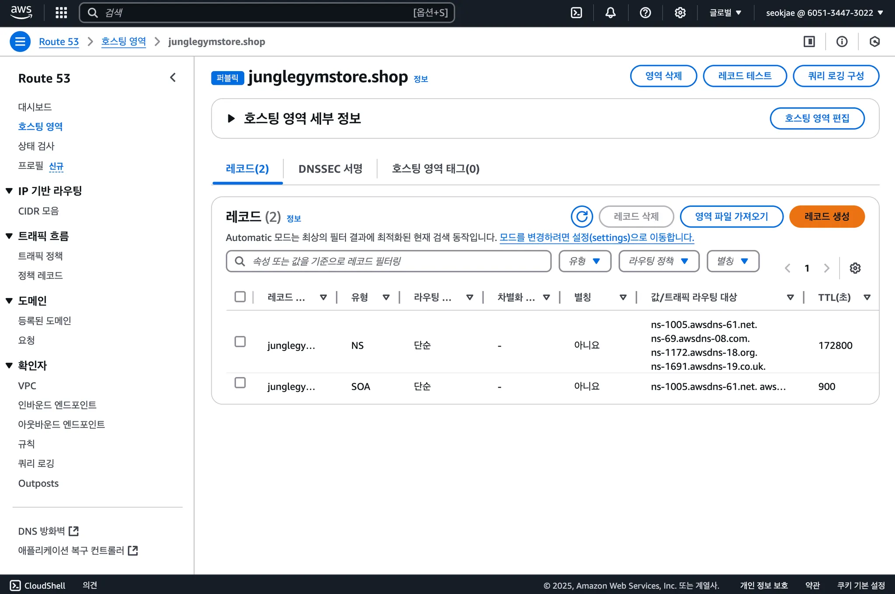Click the 레코드 생성 button
Image resolution: width=895 pixels, height=594 pixels.
tap(826, 216)
